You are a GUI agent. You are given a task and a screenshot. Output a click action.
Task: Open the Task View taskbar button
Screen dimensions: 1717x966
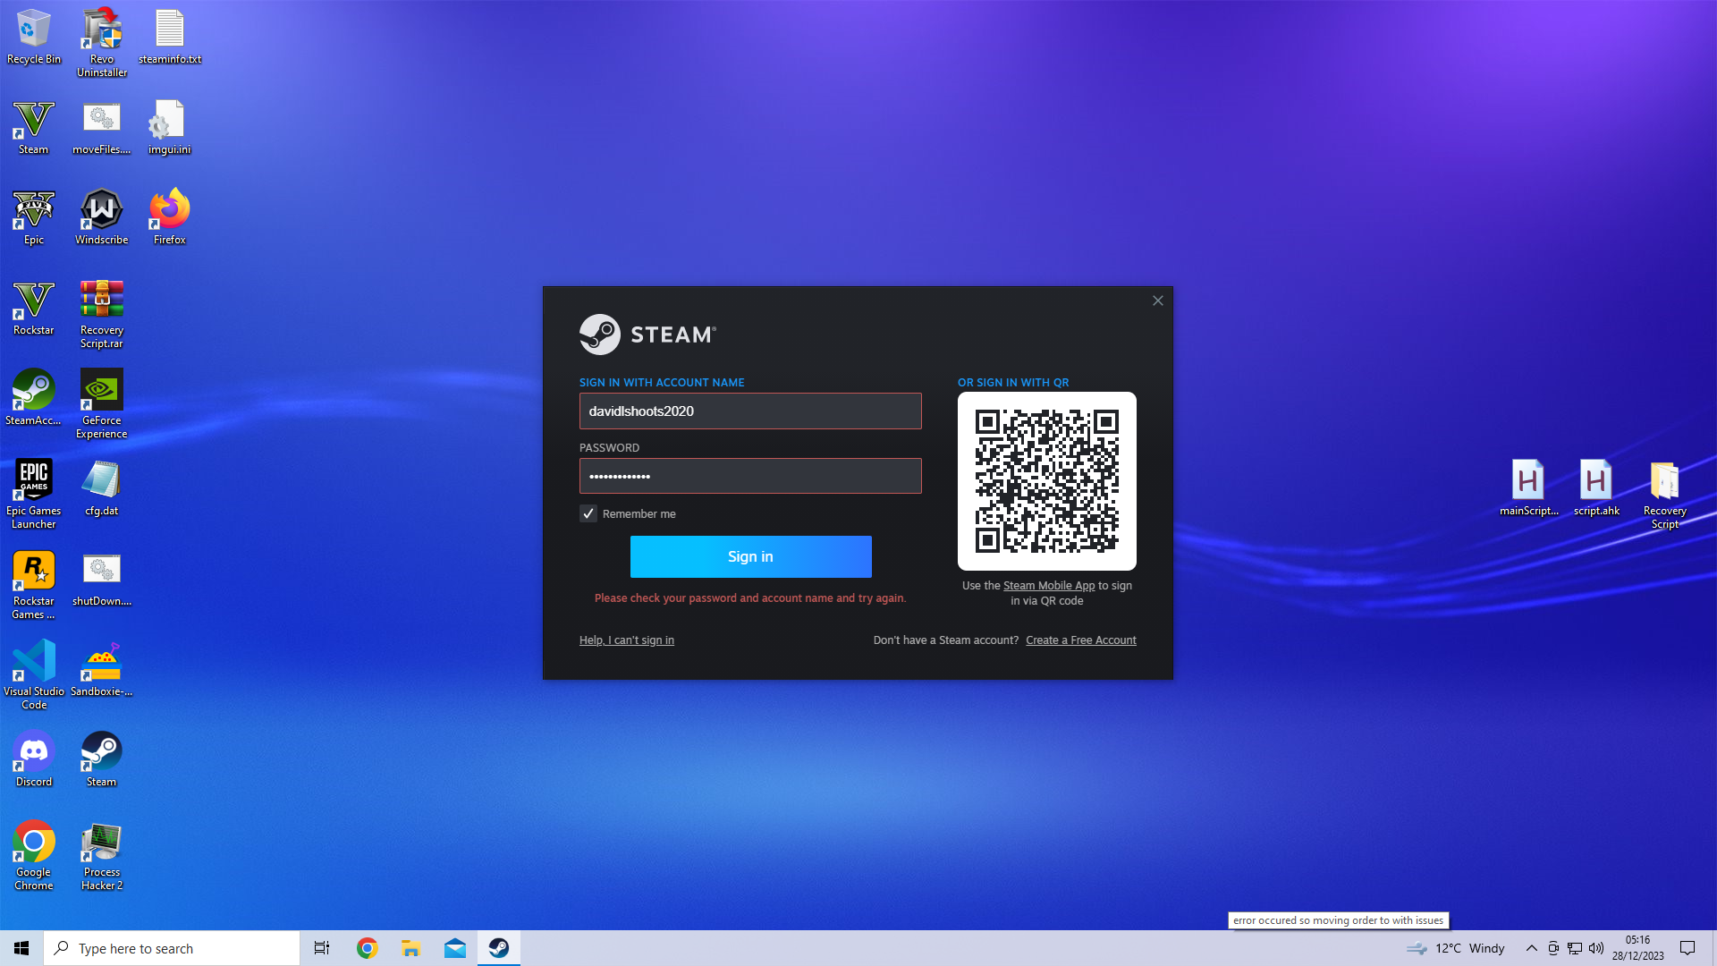coord(321,948)
